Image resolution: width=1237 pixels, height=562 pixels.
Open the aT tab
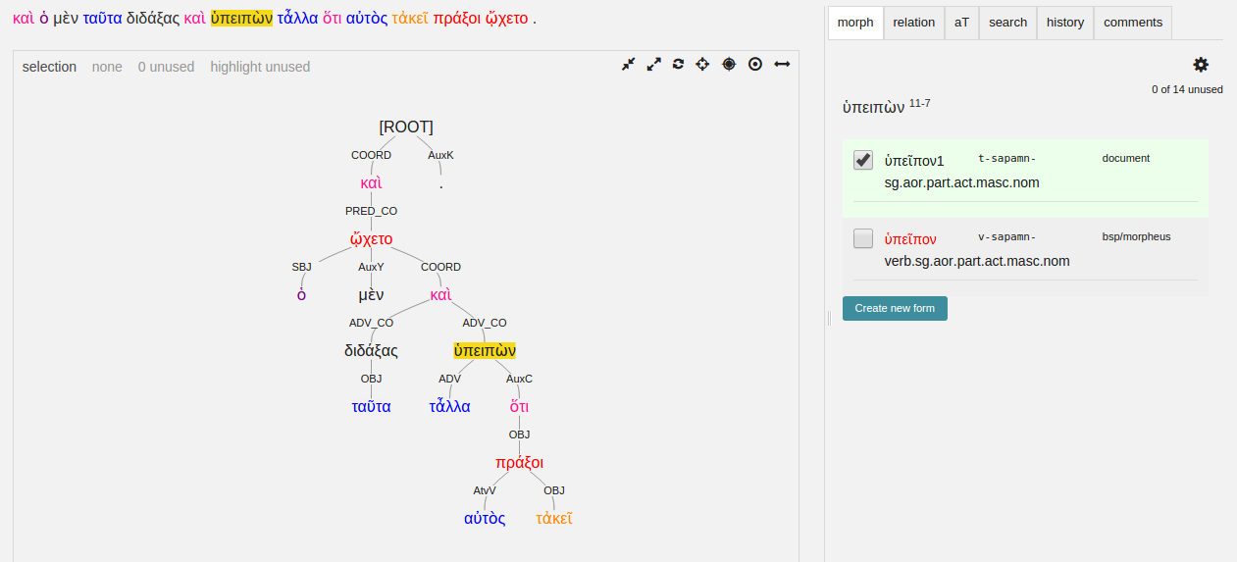961,23
